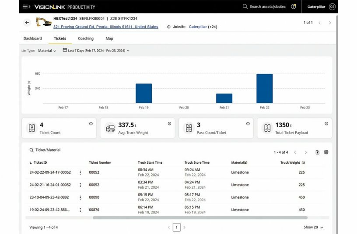
Task: Show info for Avg. Truck Weight card
Action: [x=169, y=124]
